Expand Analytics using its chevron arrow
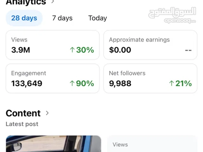Screen dimensions: 203x152 tap(53, 2)
